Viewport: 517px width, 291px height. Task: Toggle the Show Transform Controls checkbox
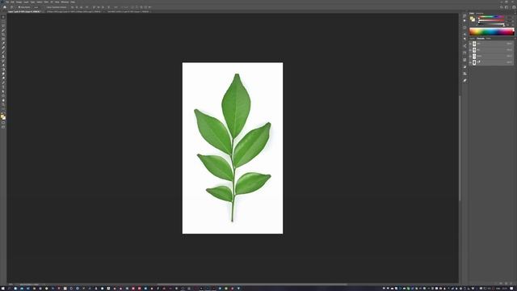(x=47, y=7)
